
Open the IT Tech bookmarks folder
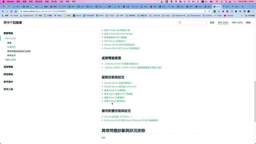pos(110,16)
